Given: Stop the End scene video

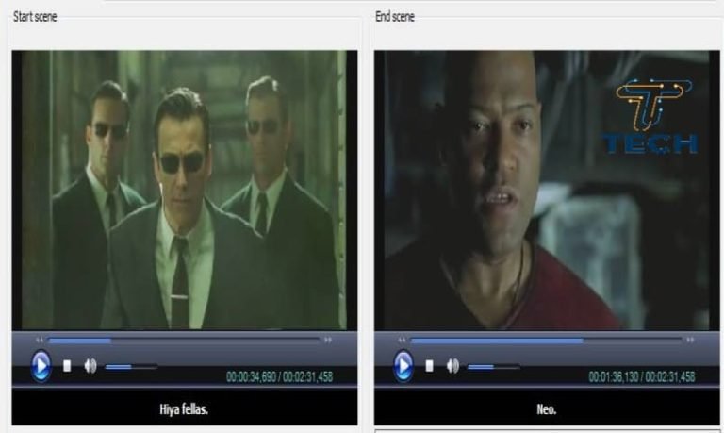Looking at the screenshot, I should [430, 366].
